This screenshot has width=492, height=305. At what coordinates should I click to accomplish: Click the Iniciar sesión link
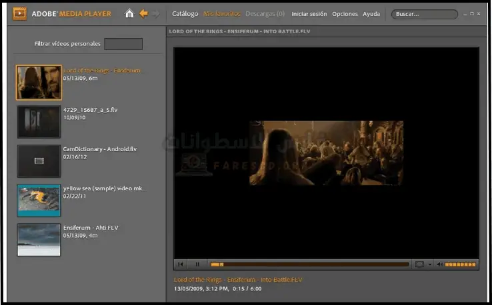coord(309,14)
